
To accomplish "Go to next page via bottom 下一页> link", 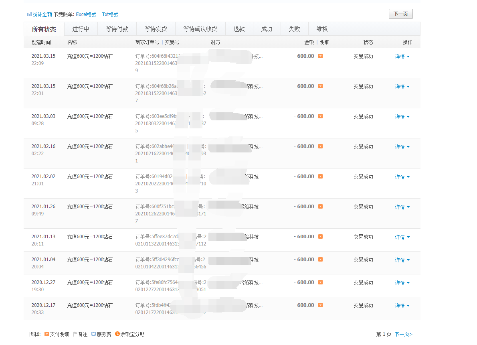I will click(x=403, y=334).
